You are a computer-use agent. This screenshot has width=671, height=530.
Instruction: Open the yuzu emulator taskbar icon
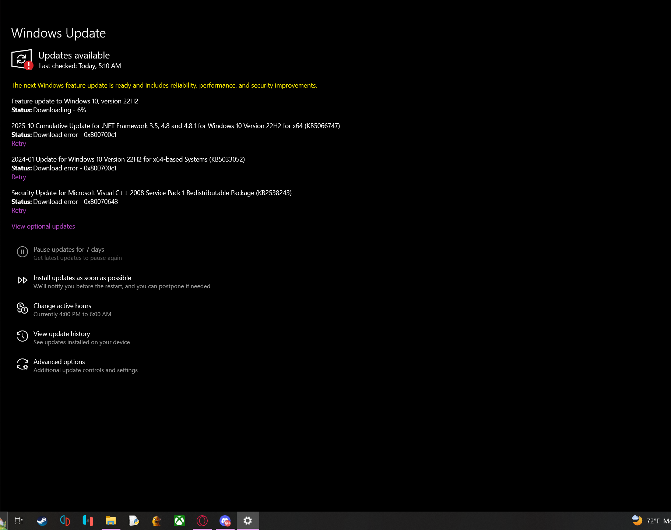click(x=65, y=521)
